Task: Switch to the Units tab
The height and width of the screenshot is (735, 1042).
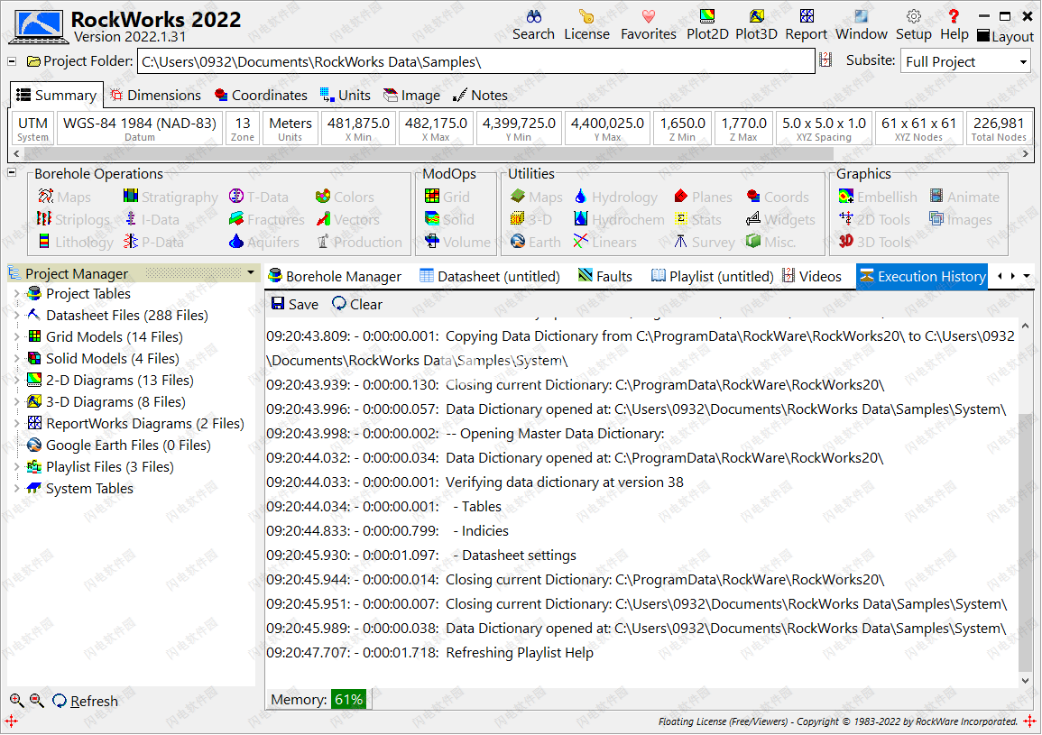Action: click(345, 95)
